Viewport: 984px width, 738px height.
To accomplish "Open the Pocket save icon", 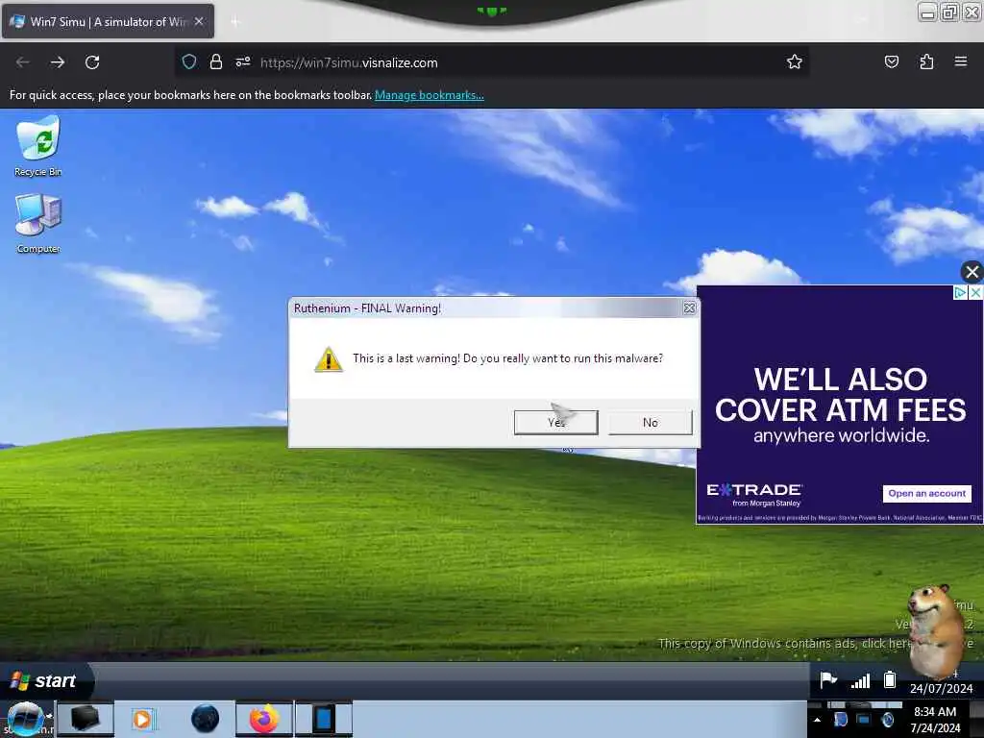I will (x=891, y=61).
